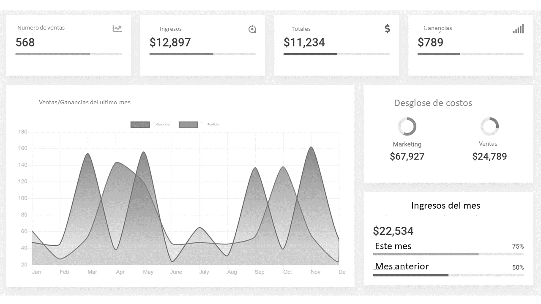541x304 pixels.
Task: Click the Mes anterior progress bar
Action: pyautogui.click(x=448, y=275)
